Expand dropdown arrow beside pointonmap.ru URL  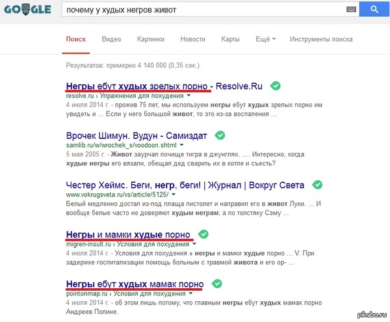[x=190, y=293]
